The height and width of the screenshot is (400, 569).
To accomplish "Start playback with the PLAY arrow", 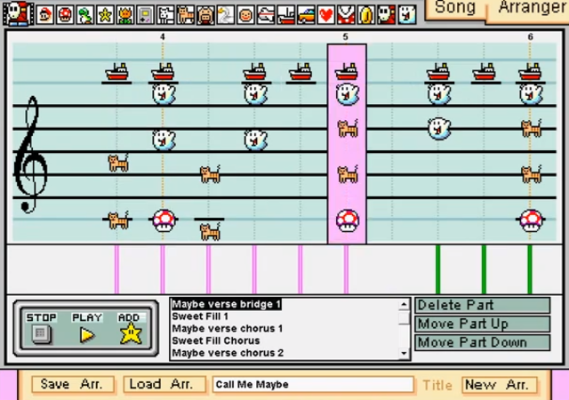I will (87, 334).
